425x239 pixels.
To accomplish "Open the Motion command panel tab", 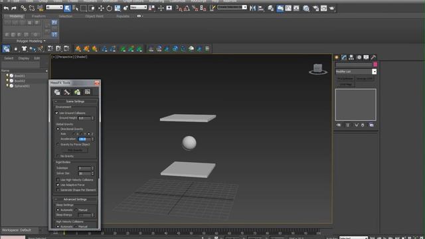I will click(x=359, y=57).
